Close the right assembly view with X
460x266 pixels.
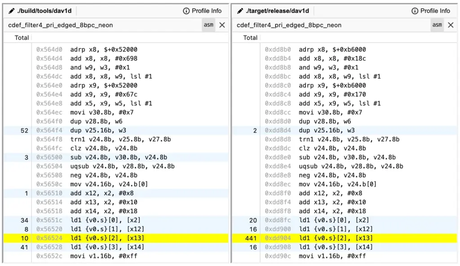[451, 25]
